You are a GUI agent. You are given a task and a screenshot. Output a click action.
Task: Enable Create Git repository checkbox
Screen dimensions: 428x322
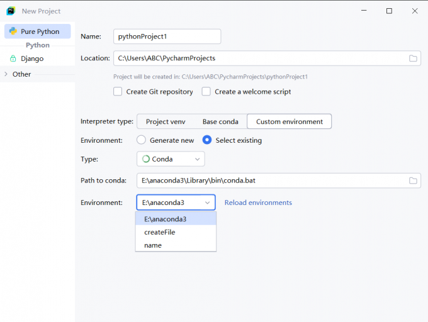[x=118, y=91]
